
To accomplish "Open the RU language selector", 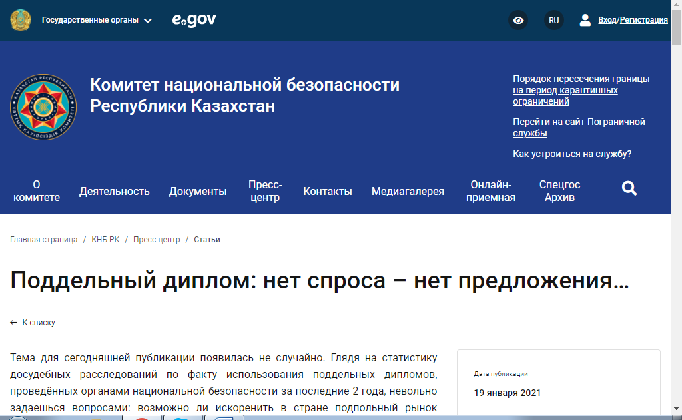I will coord(553,20).
